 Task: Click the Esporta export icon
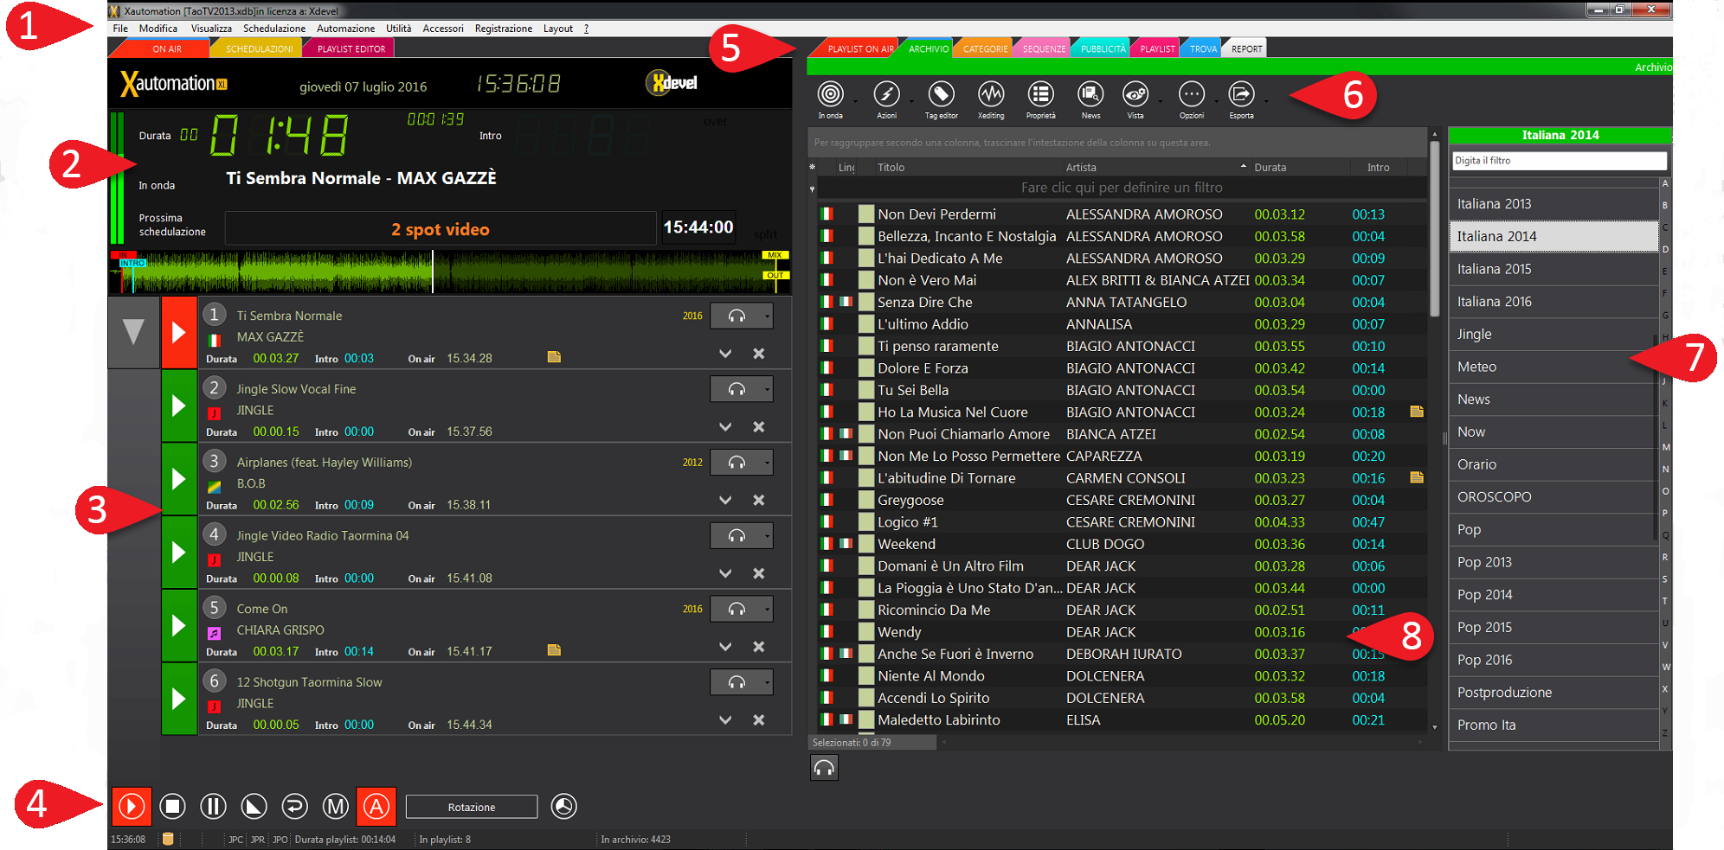(1241, 93)
